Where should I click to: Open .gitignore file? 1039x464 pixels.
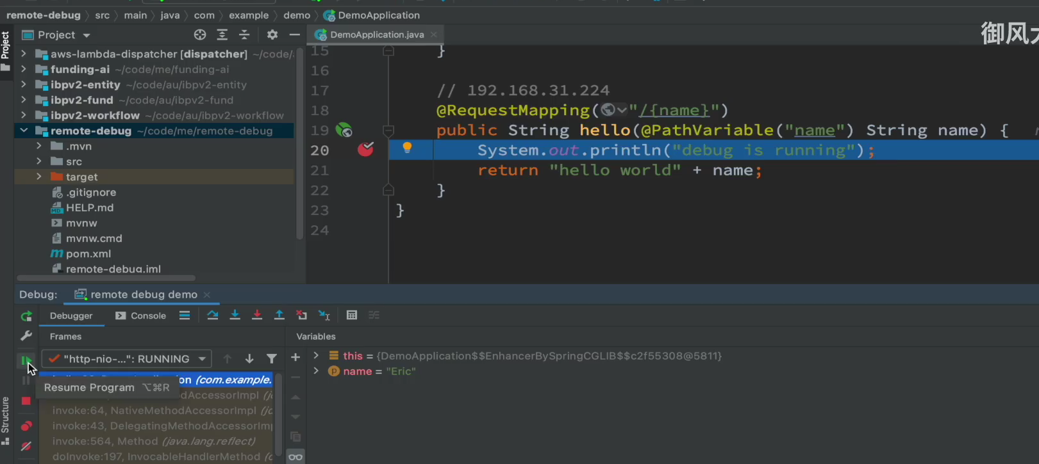(x=84, y=192)
